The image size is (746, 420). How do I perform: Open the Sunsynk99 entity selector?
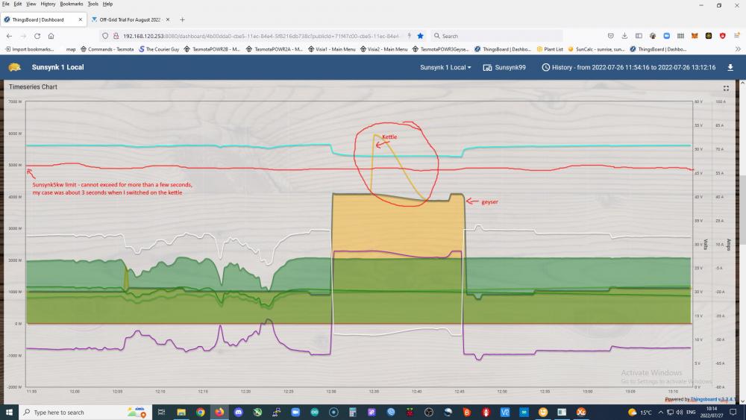point(504,68)
